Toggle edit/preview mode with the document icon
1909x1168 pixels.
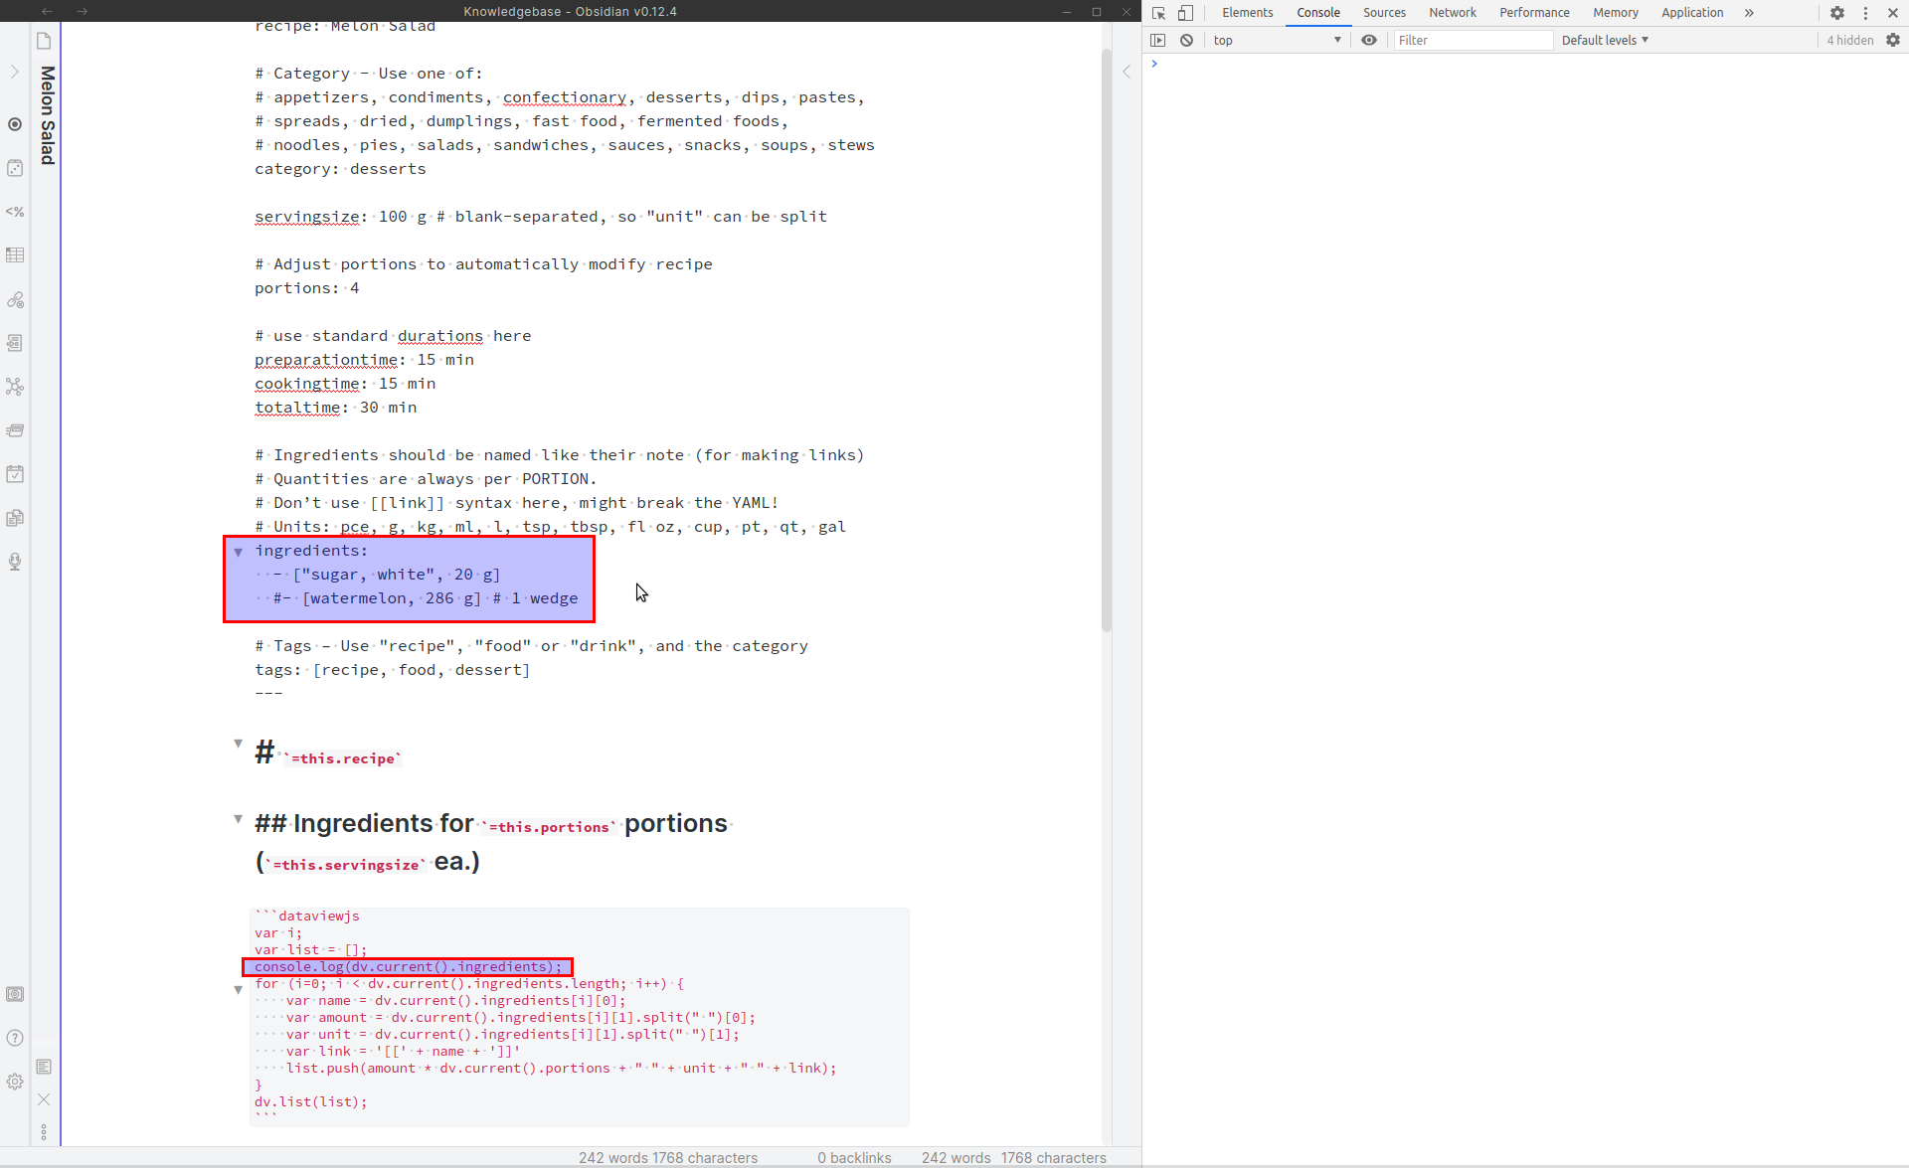coord(44,1067)
